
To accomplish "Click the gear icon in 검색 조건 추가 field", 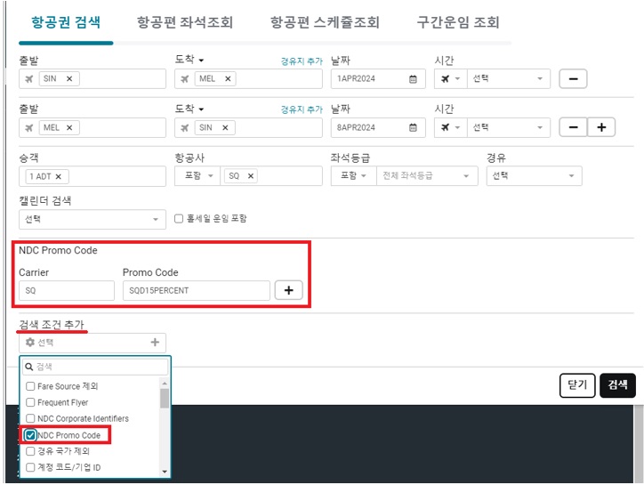I will coord(30,342).
